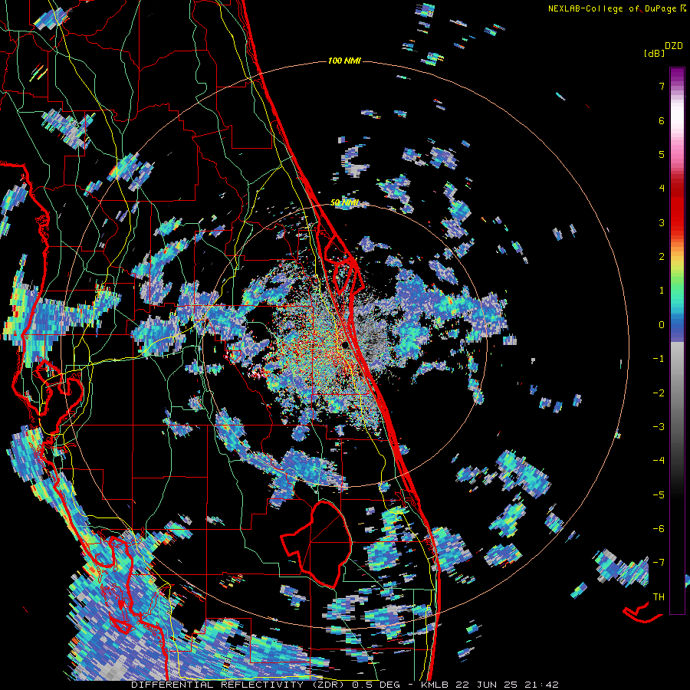Click the -7 value on the color scale
This screenshot has width=690, height=690.
tap(659, 563)
